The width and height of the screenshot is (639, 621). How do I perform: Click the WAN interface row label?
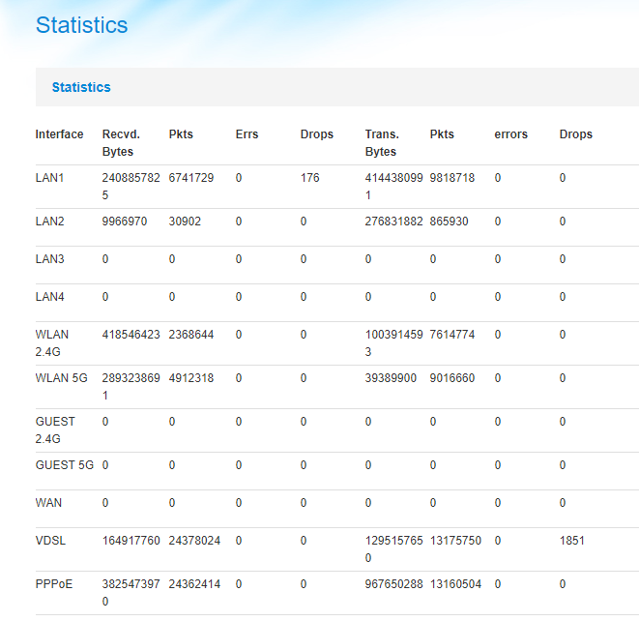coord(48,503)
